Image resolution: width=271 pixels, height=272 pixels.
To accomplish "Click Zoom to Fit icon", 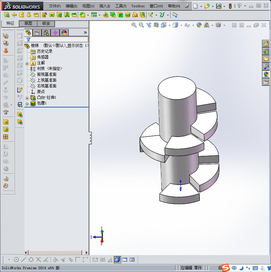I will [134, 25].
